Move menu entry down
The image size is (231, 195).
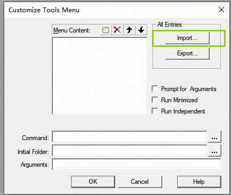point(141,30)
